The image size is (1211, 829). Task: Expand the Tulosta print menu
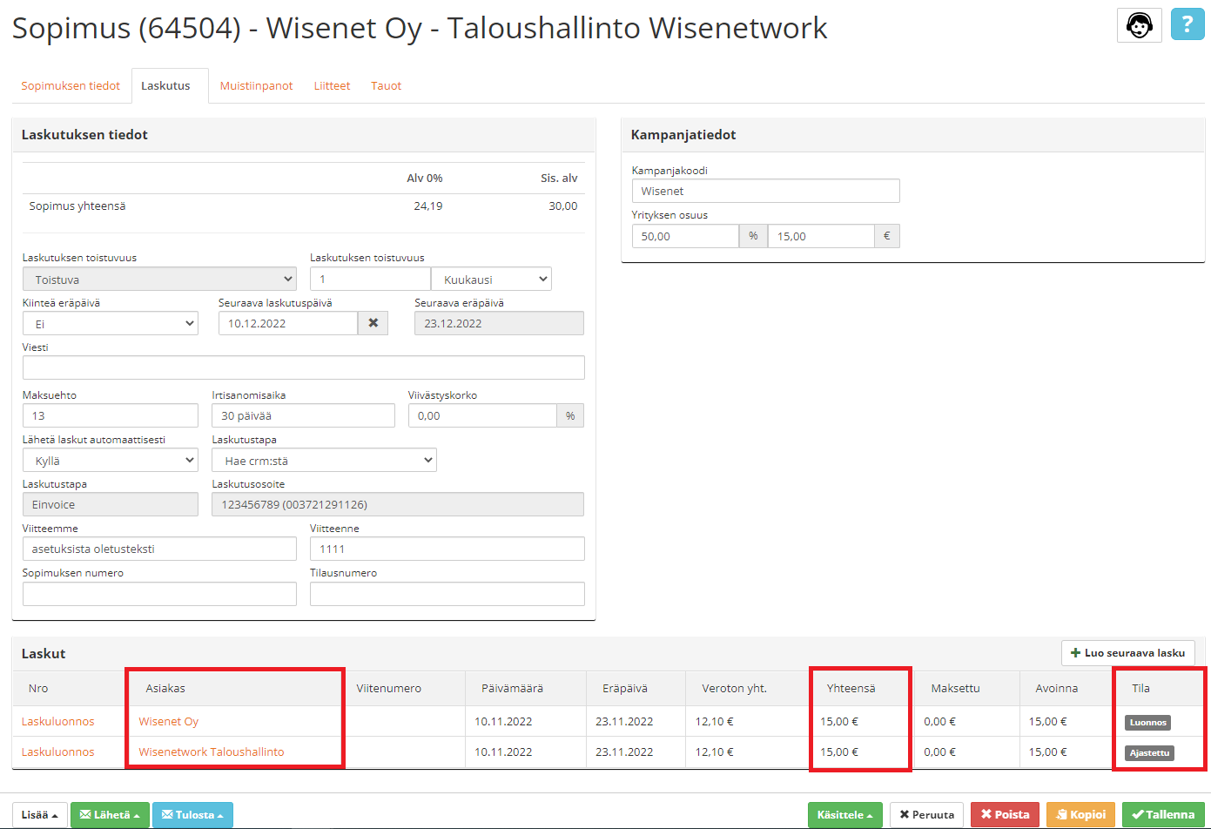click(x=192, y=815)
